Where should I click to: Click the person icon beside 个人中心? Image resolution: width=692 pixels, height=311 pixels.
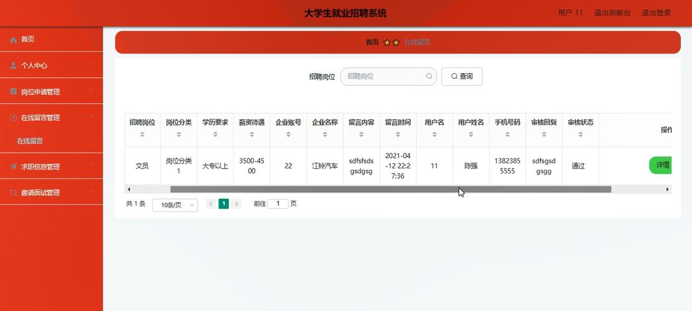click(14, 65)
